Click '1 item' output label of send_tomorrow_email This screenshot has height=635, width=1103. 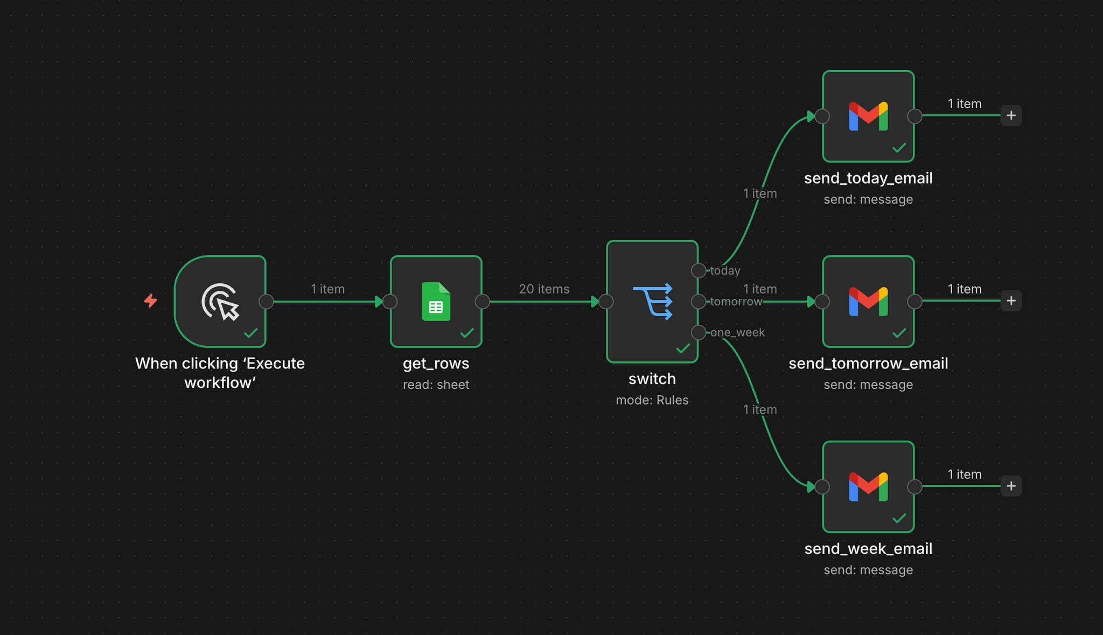tap(965, 289)
